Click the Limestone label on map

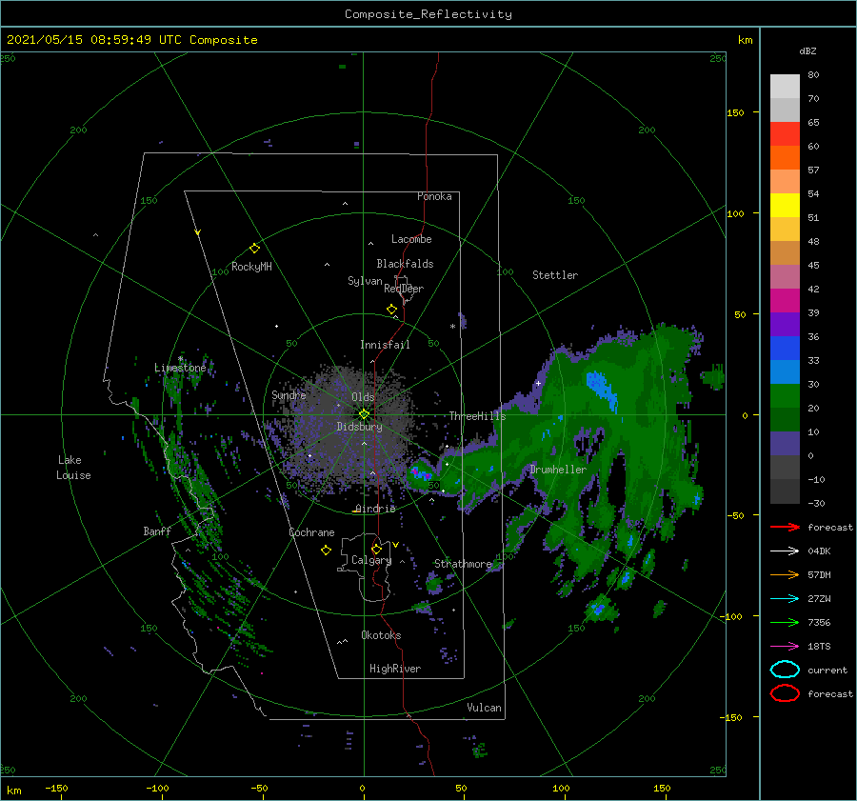coord(180,368)
